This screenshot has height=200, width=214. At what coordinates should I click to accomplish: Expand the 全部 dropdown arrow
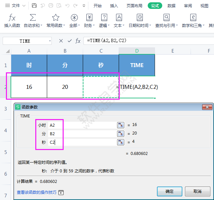[x=79, y=25]
